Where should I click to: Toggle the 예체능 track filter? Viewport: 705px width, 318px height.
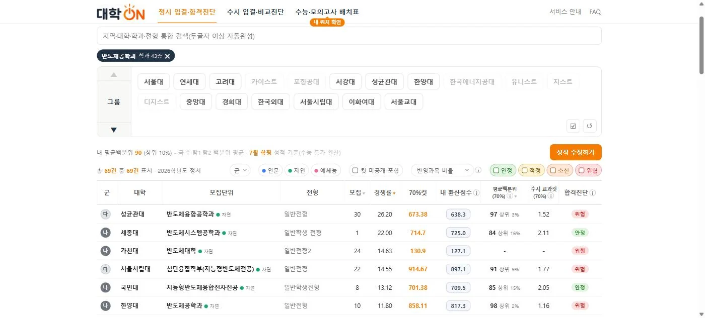326,170
